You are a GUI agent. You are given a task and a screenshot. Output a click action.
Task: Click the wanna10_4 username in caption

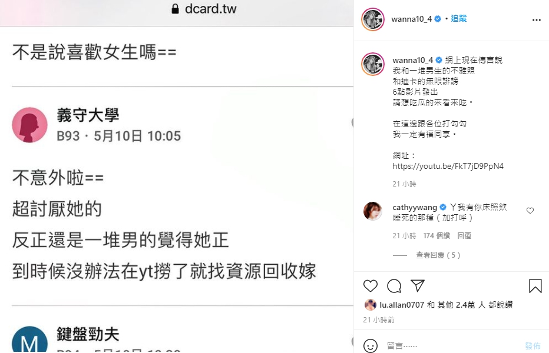click(x=412, y=60)
